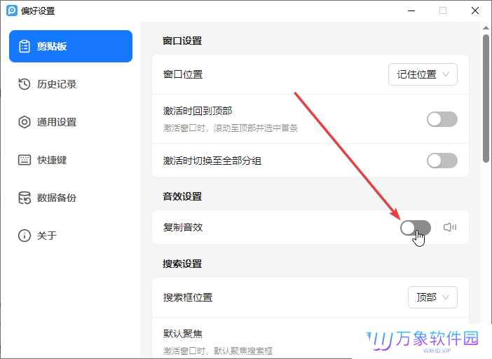Open the 数据备份 tab
This screenshot has width=492, height=359.
click(x=71, y=198)
